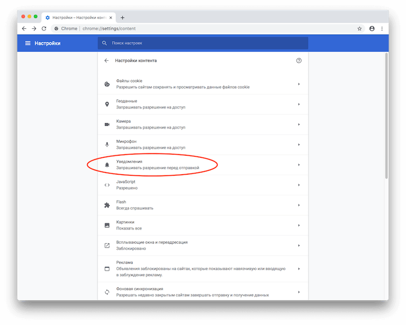The height and width of the screenshot is (325, 406).
Task: Click the back arrow beside Настройки контента
Action: point(107,61)
